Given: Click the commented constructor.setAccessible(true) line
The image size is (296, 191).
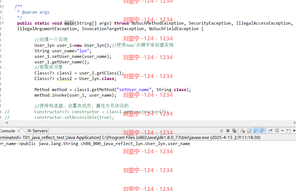Looking at the screenshot, I should click(74, 117).
